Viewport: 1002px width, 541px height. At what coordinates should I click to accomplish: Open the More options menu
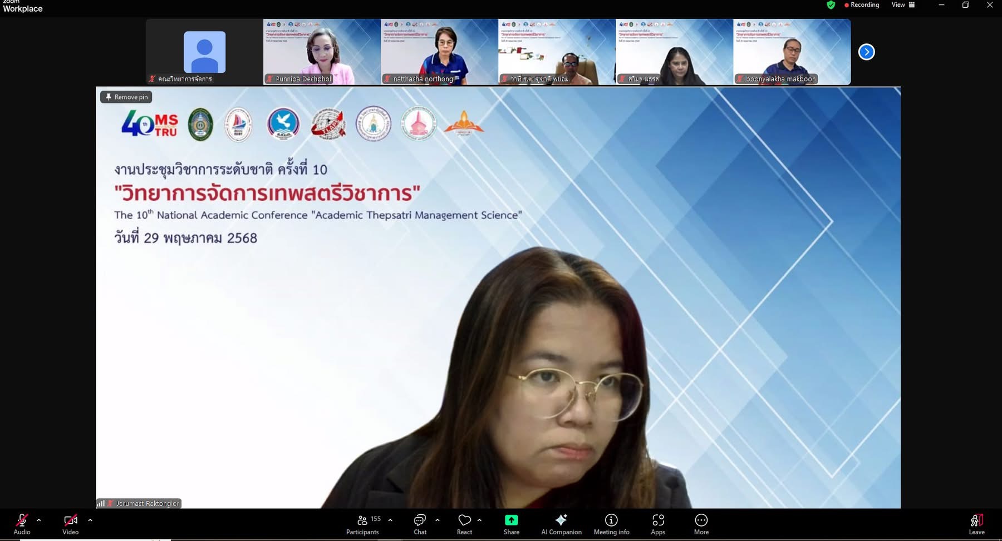(701, 524)
